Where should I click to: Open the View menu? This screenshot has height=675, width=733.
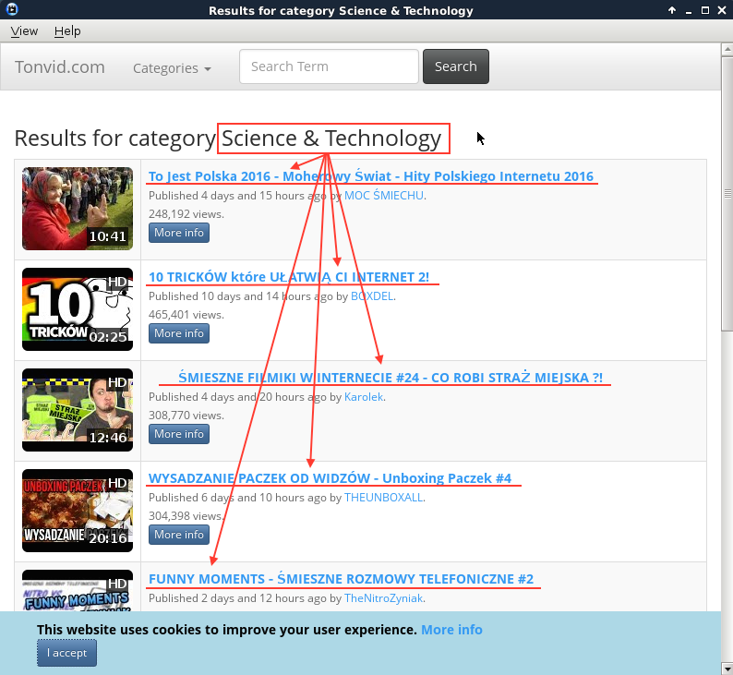(x=24, y=30)
